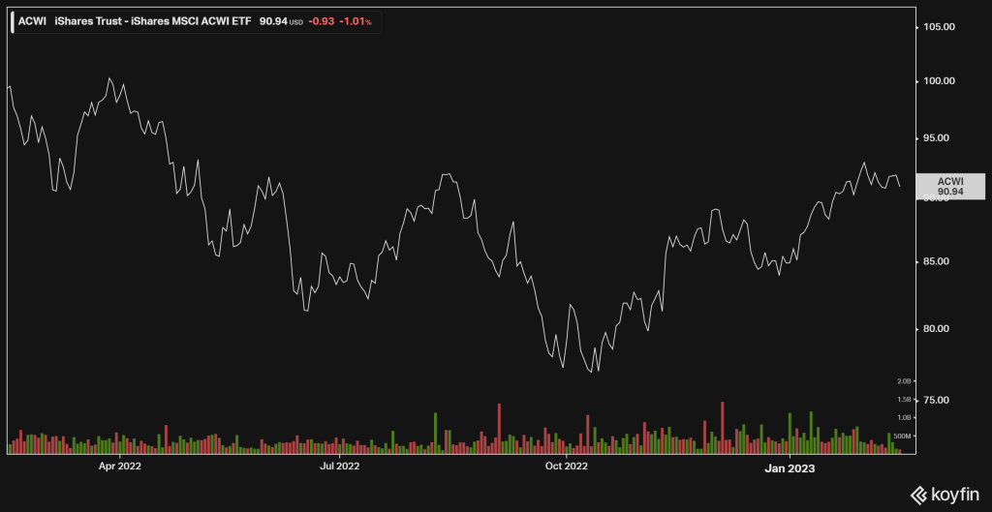Click the 500M volume axis label
This screenshot has width=992, height=512.
(x=903, y=437)
